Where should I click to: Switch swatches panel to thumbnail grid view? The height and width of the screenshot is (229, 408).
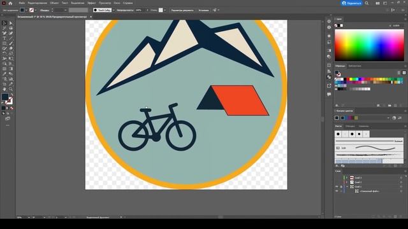(x=404, y=73)
